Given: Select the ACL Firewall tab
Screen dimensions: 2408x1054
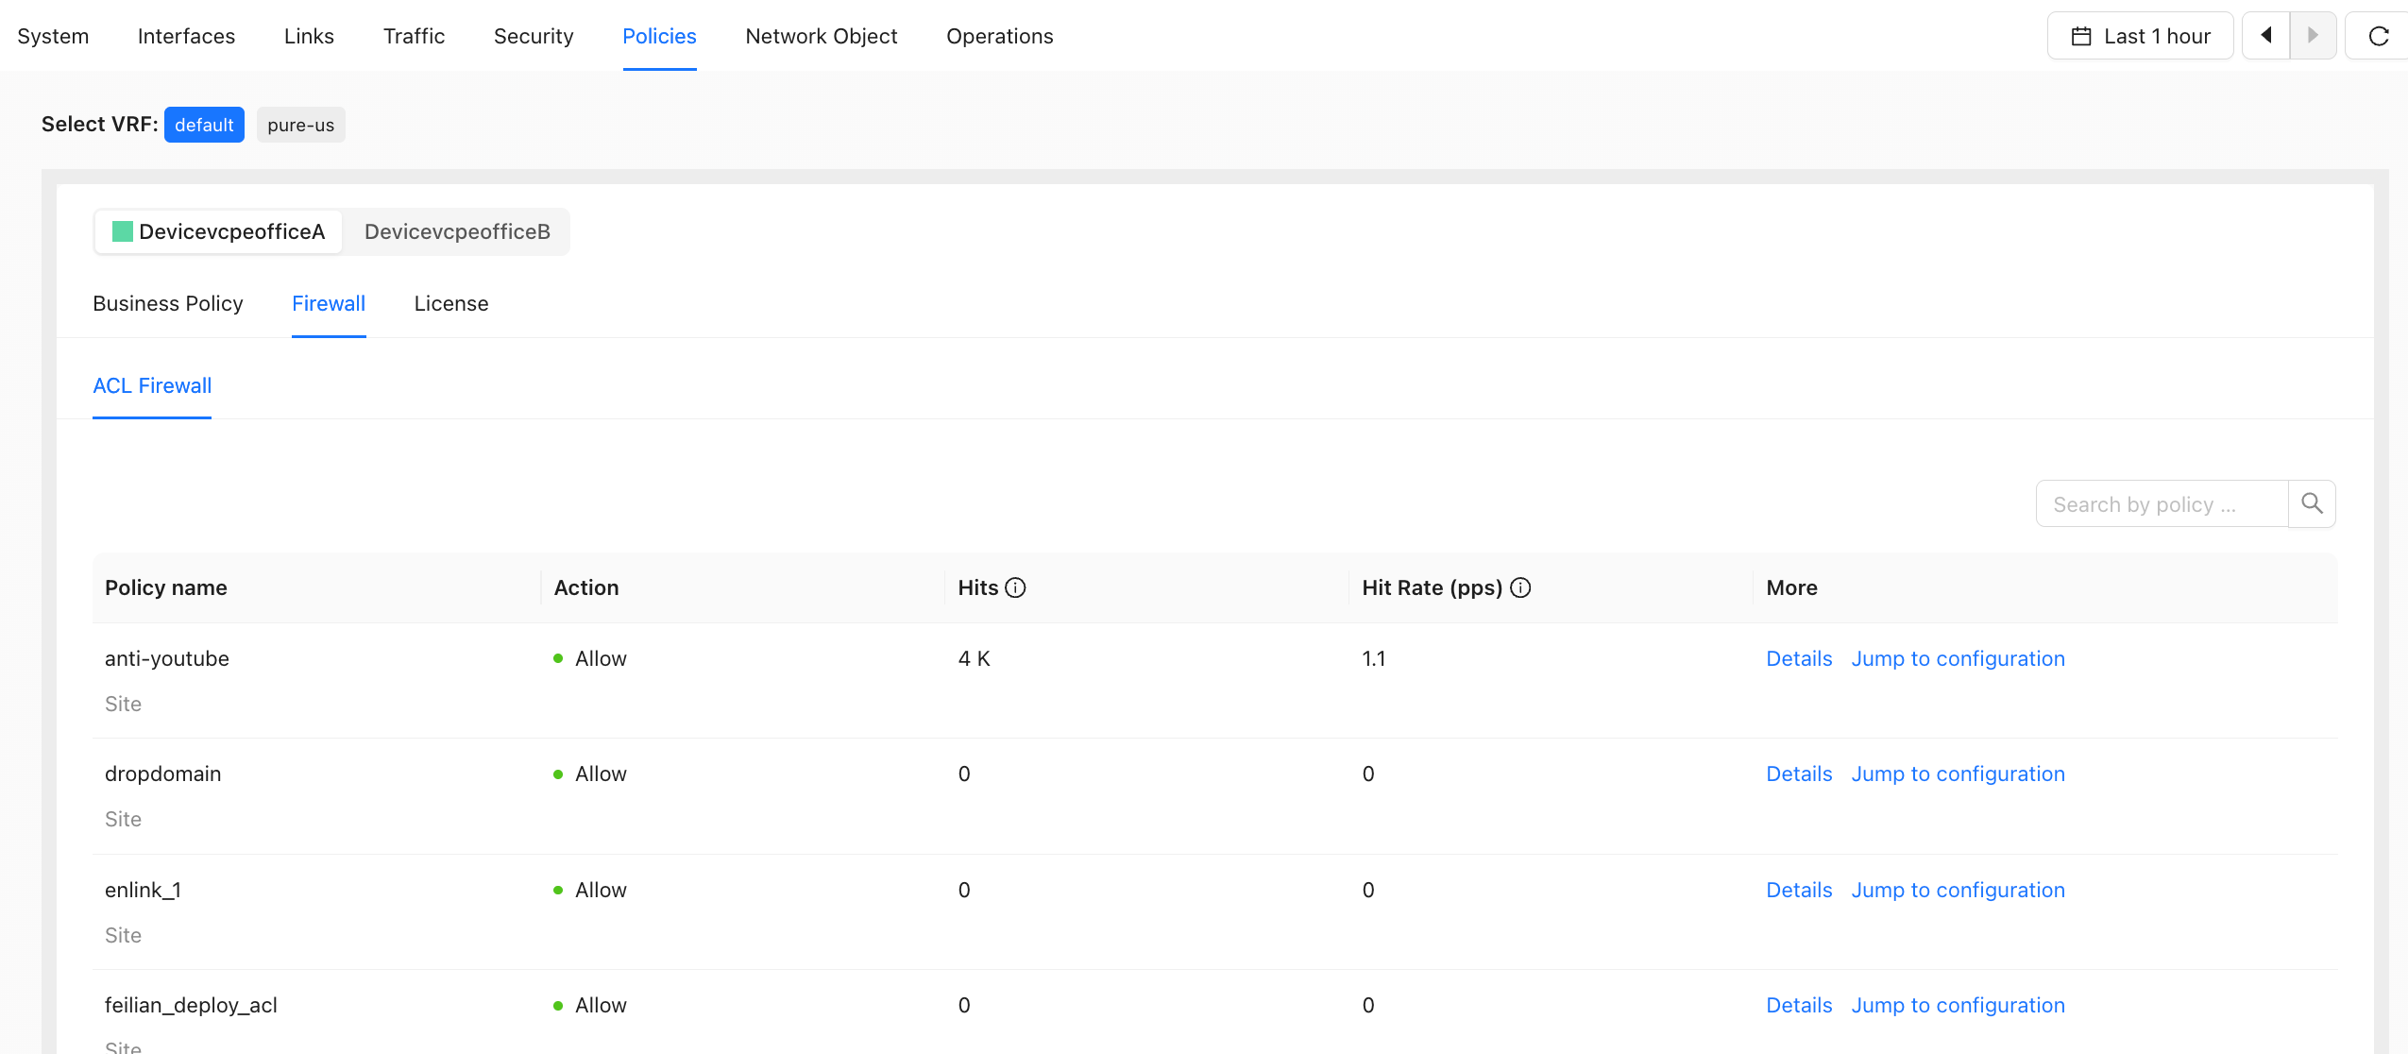Looking at the screenshot, I should click(x=152, y=385).
